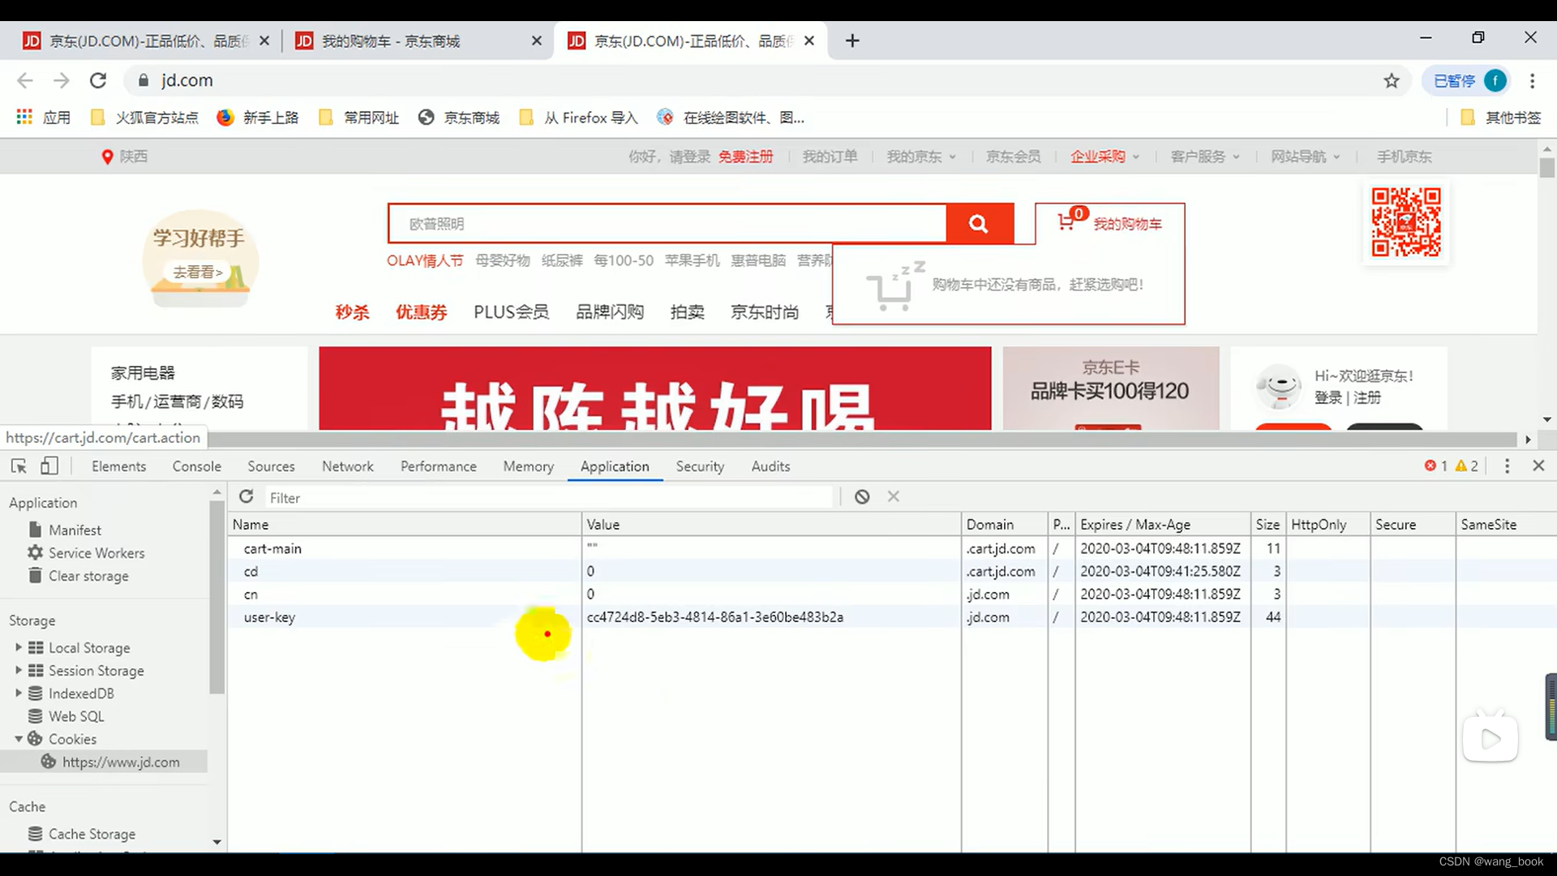Click the device toggle icon
The image size is (1557, 876).
pos(49,466)
